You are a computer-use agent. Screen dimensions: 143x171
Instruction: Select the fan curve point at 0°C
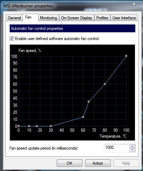click(x=19, y=126)
